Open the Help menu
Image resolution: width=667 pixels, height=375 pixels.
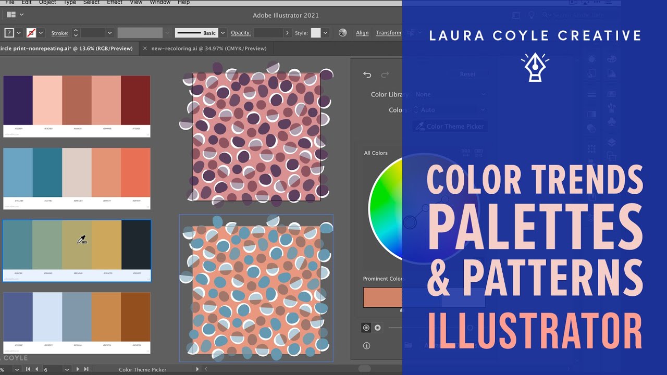point(183,3)
